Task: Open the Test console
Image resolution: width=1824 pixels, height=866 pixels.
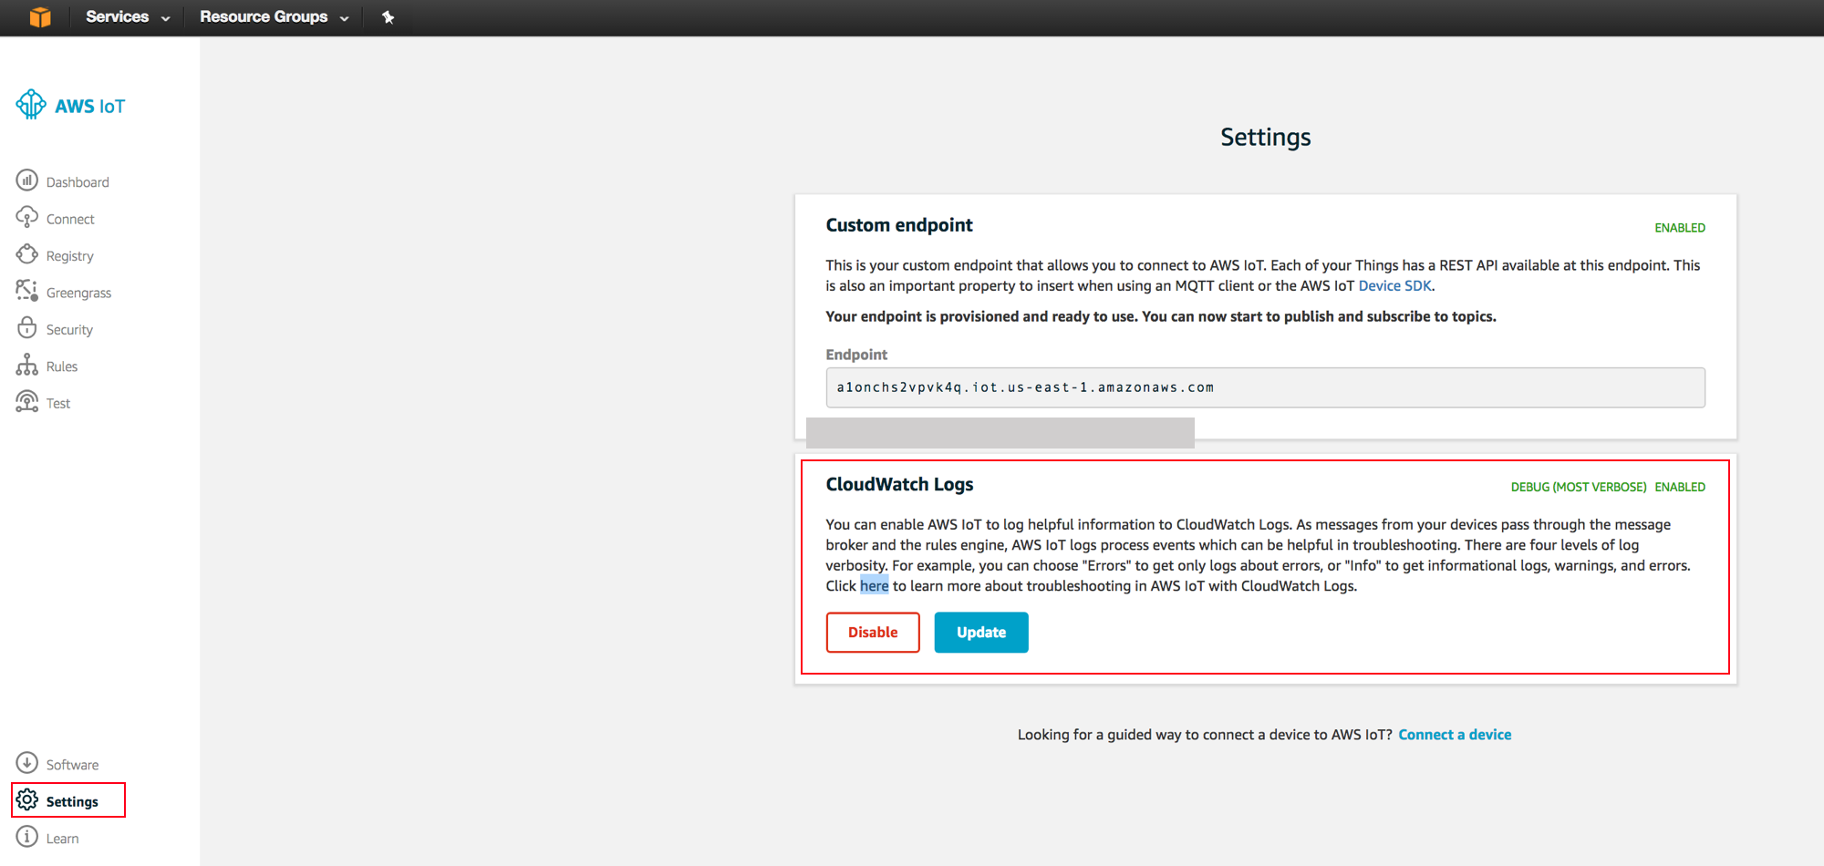Action: pyautogui.click(x=57, y=402)
